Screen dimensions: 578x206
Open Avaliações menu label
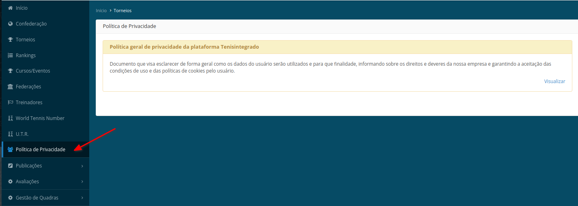click(x=27, y=182)
